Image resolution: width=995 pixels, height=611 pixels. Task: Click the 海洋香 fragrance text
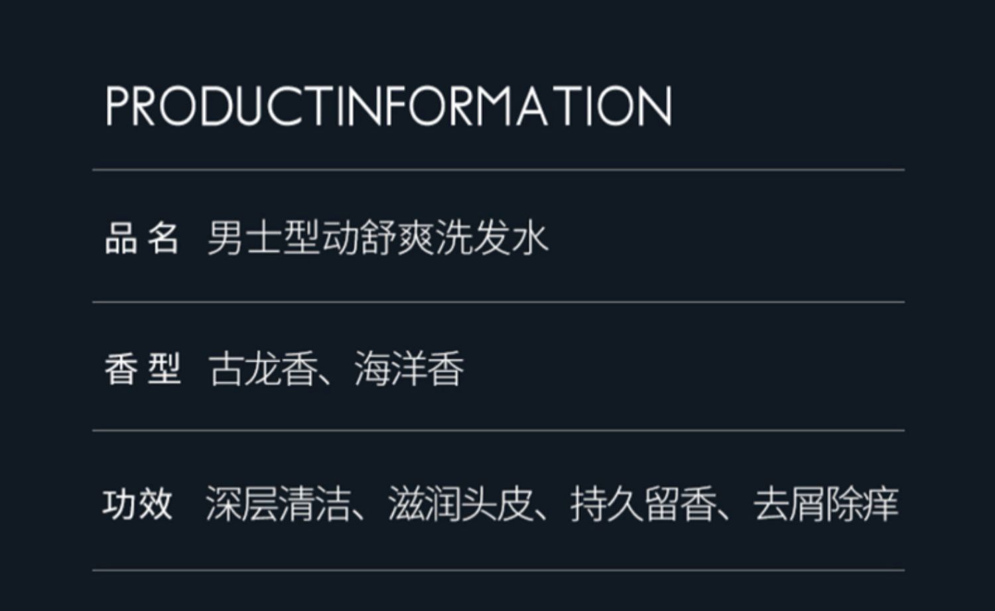click(x=409, y=369)
